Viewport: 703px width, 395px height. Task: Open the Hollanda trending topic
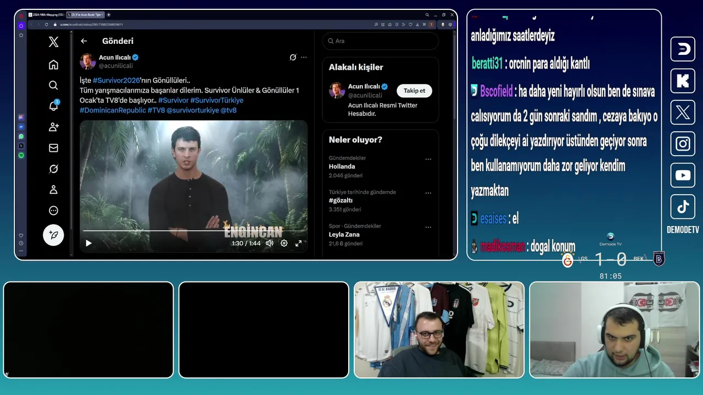(x=342, y=166)
